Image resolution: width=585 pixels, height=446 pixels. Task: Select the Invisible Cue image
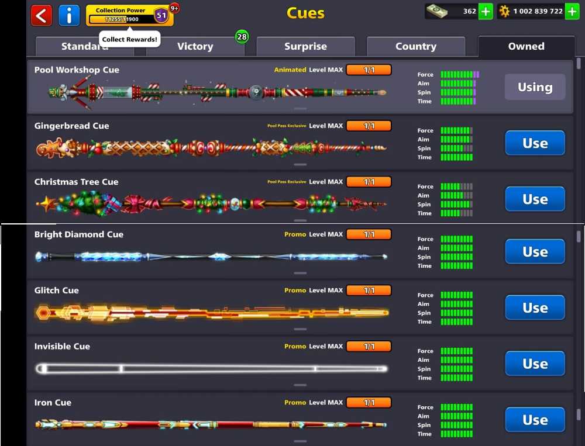(212, 368)
